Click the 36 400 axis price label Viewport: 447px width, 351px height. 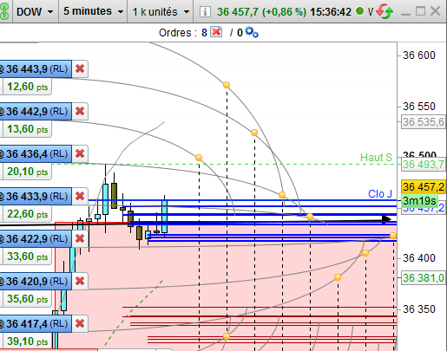tap(419, 258)
